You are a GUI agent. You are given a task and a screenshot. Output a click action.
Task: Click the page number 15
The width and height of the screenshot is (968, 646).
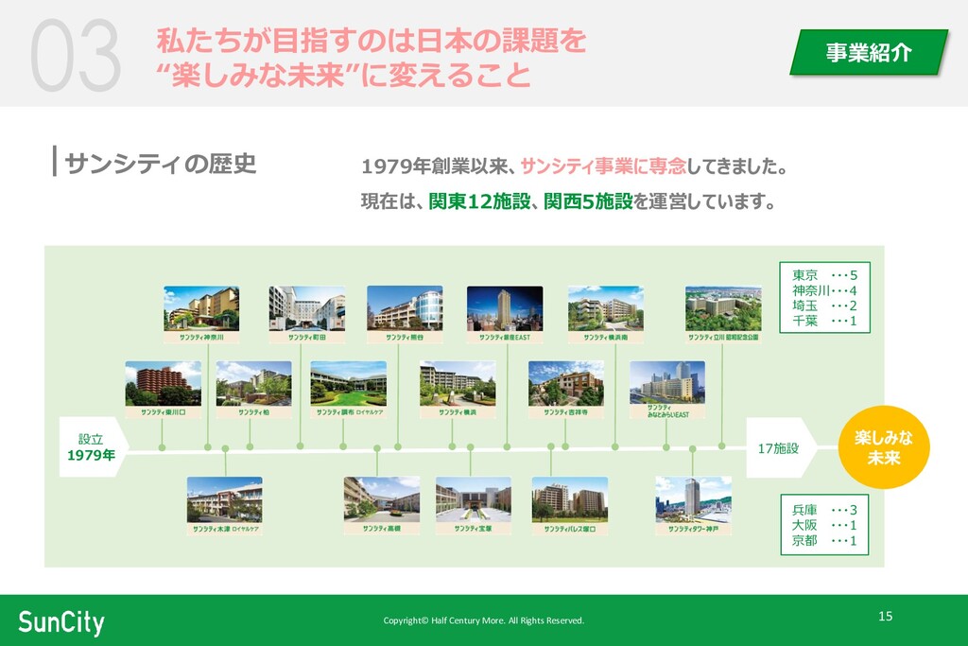click(x=885, y=616)
